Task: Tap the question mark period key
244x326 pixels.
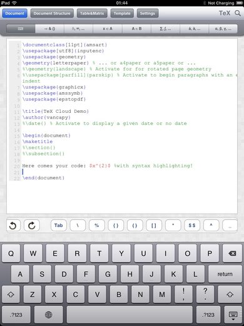Action: [x=205, y=294]
